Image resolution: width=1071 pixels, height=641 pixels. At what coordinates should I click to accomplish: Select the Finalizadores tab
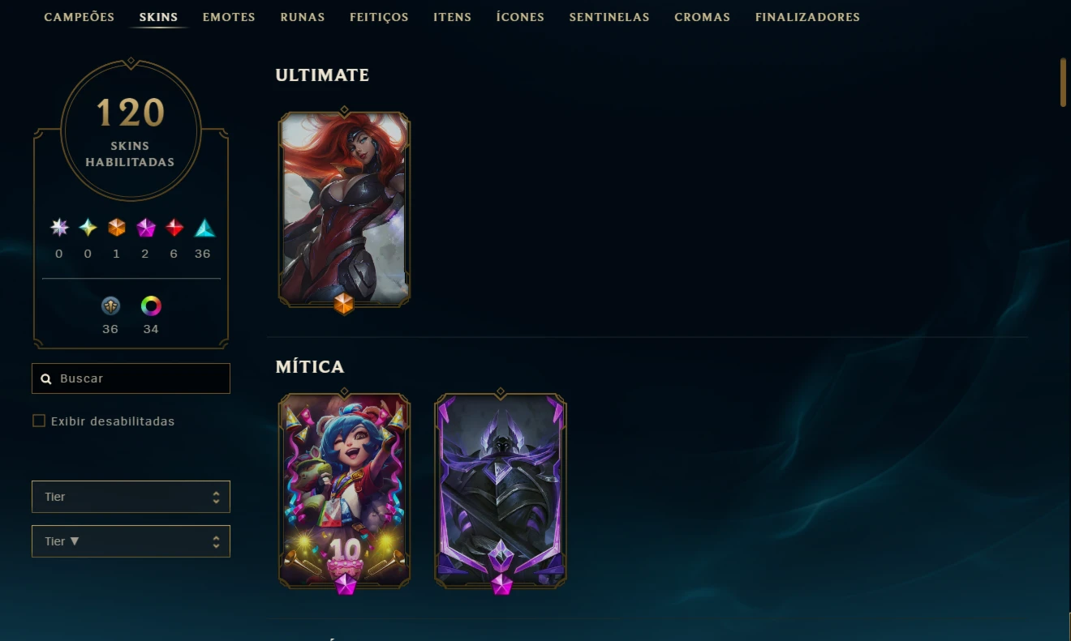(807, 17)
